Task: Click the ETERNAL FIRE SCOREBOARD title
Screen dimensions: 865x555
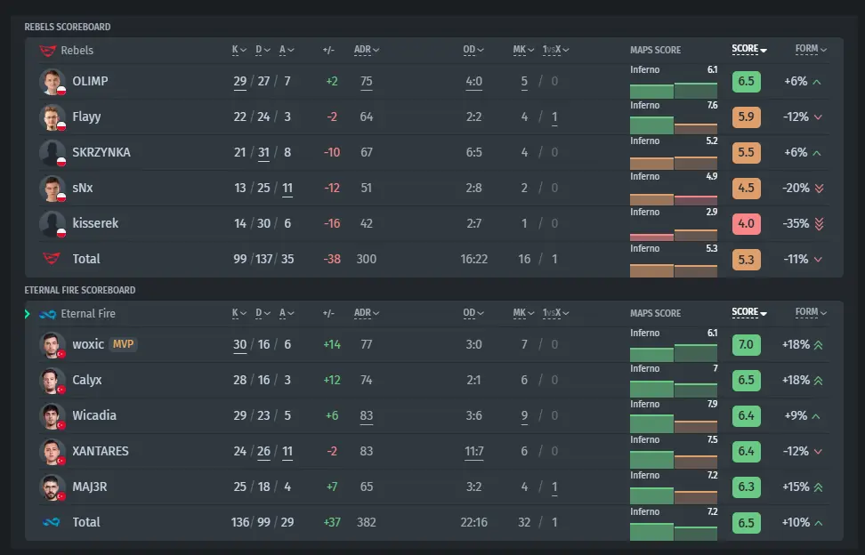Action: pyautogui.click(x=80, y=291)
